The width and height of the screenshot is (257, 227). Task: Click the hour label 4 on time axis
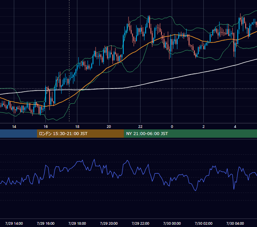pos(235,127)
